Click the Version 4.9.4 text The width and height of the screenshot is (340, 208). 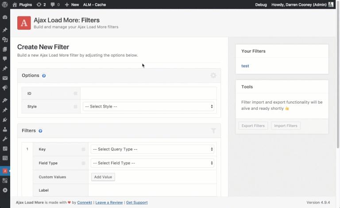318,202
